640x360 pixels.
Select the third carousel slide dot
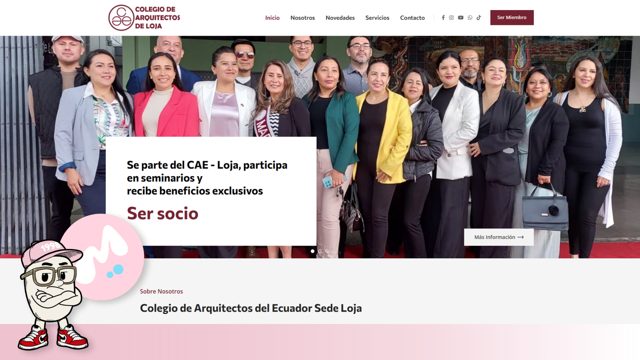[327, 251]
